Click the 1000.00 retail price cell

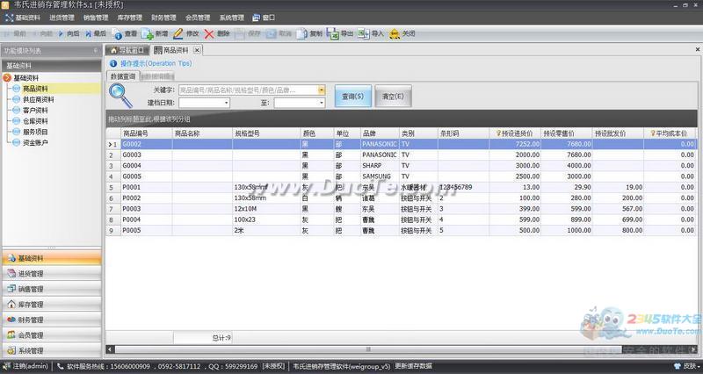pyautogui.click(x=567, y=230)
